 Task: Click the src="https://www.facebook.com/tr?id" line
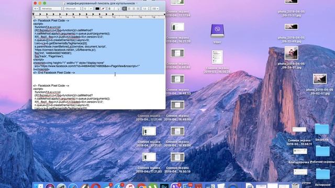point(87,66)
